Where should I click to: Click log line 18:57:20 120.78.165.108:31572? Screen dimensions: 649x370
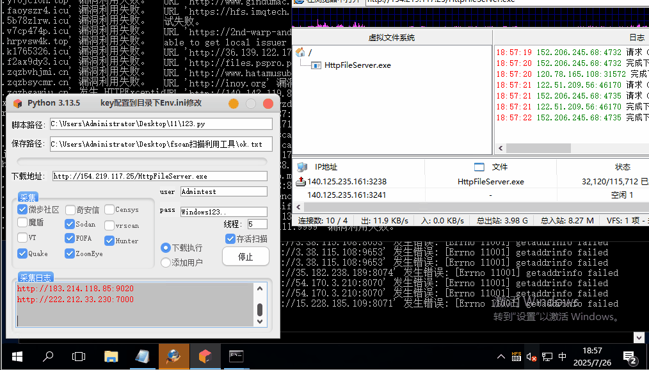[x=572, y=74]
